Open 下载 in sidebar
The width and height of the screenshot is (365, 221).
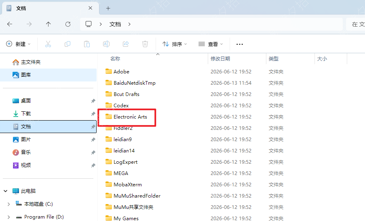[26, 113]
